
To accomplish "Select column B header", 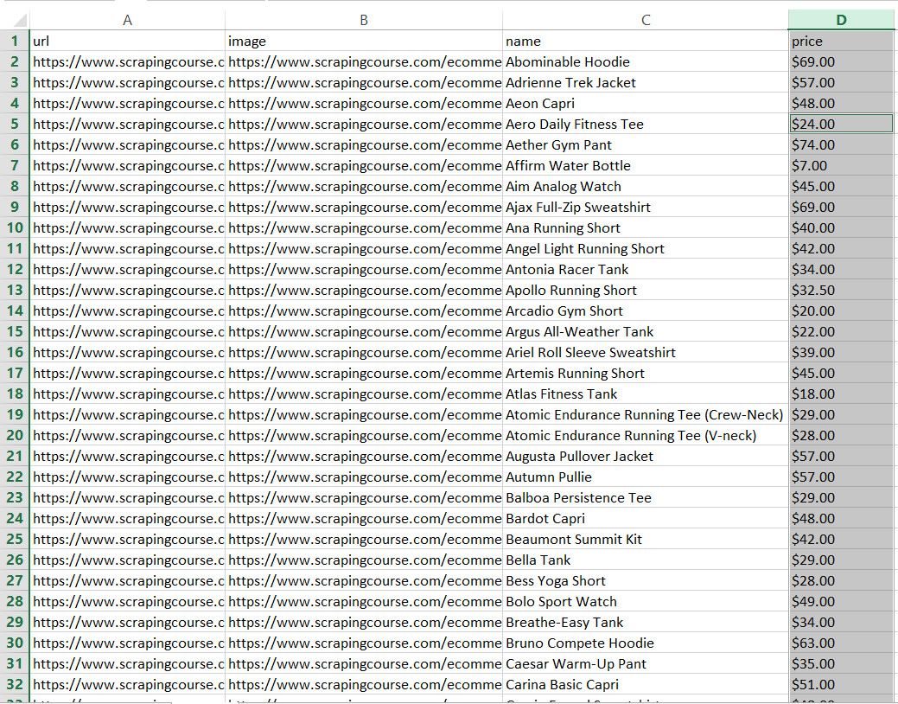I will (364, 20).
